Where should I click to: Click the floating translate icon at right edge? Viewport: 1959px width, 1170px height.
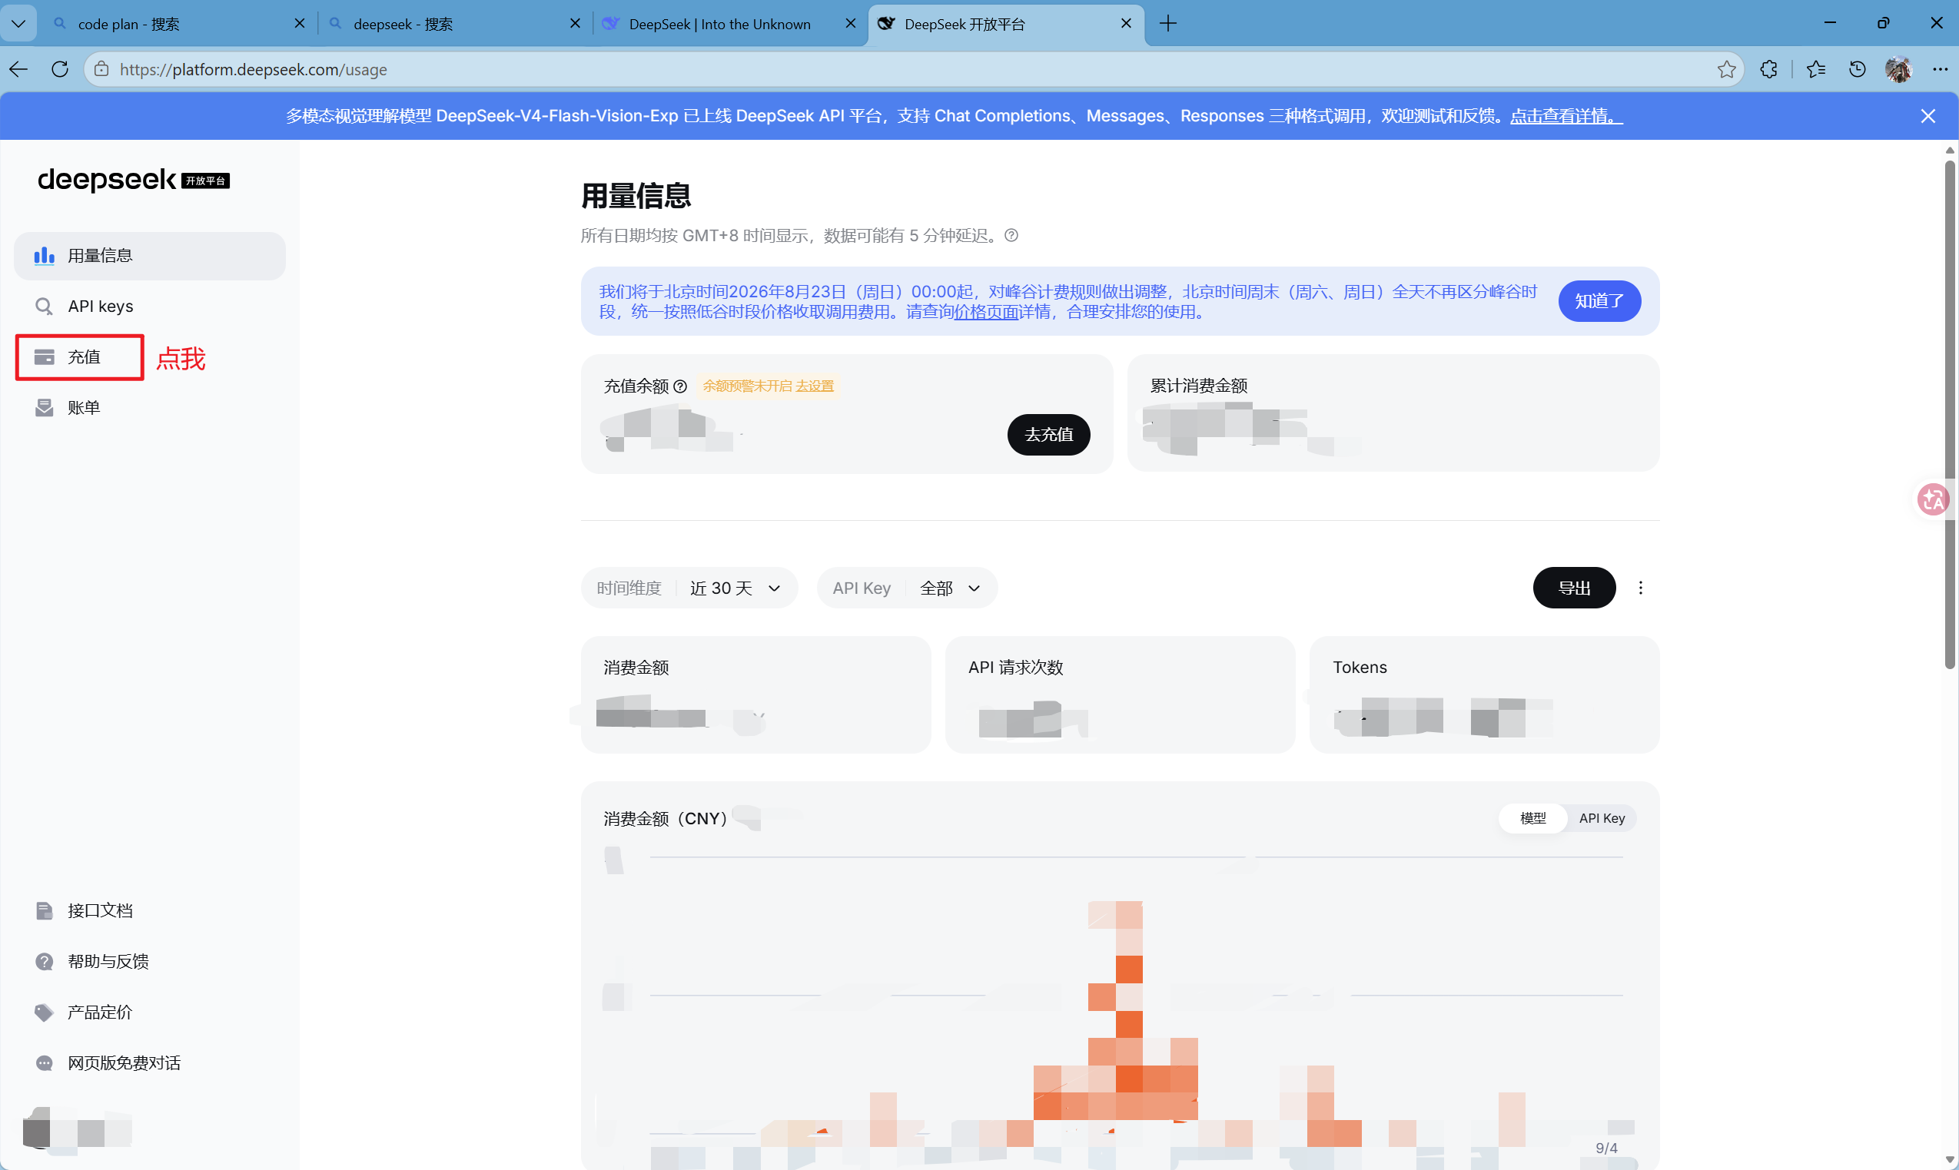(1933, 499)
